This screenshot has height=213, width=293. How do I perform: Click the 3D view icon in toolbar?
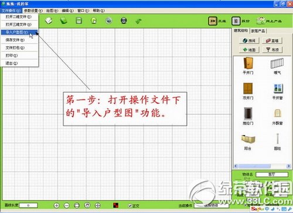pyautogui.click(x=213, y=21)
